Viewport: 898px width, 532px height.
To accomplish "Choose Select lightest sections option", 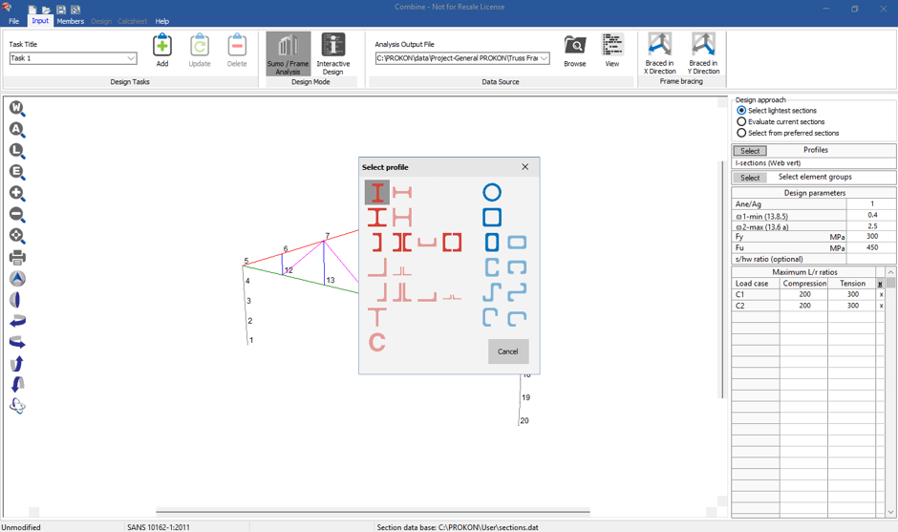I will [777, 111].
